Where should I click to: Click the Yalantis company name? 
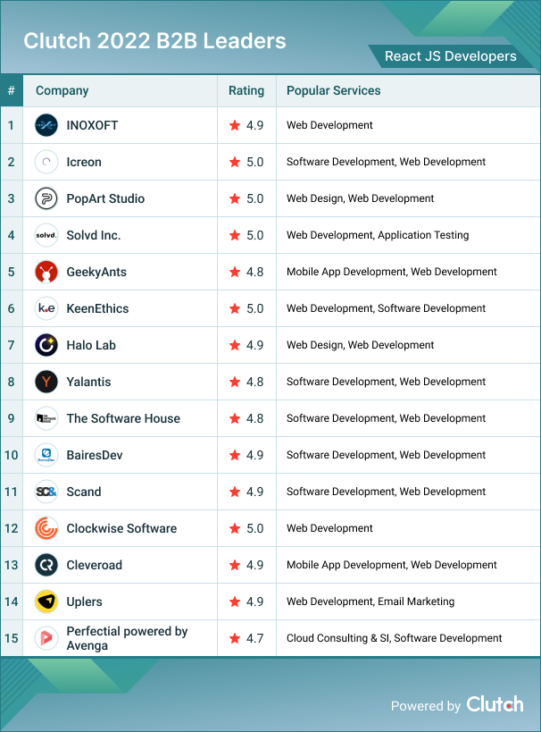[x=88, y=382]
